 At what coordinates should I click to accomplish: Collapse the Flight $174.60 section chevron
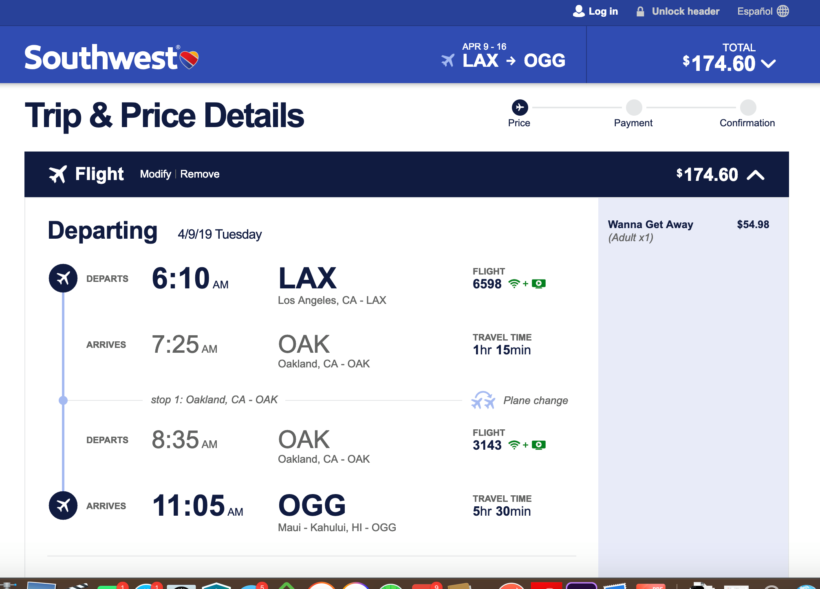756,175
